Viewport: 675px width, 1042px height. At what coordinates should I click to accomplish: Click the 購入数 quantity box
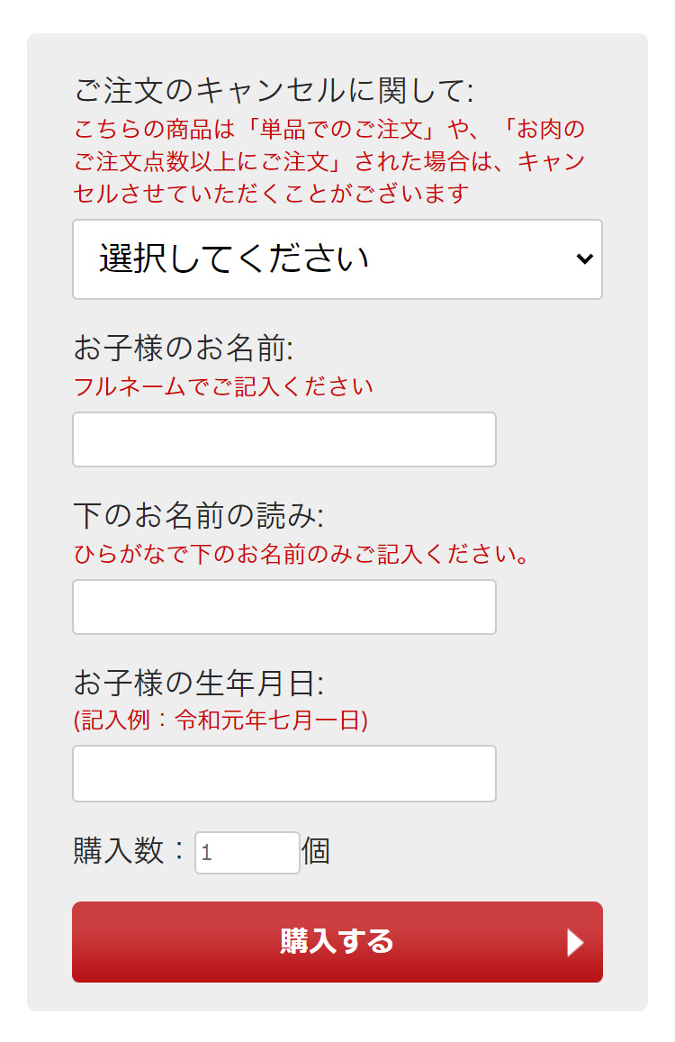[247, 853]
